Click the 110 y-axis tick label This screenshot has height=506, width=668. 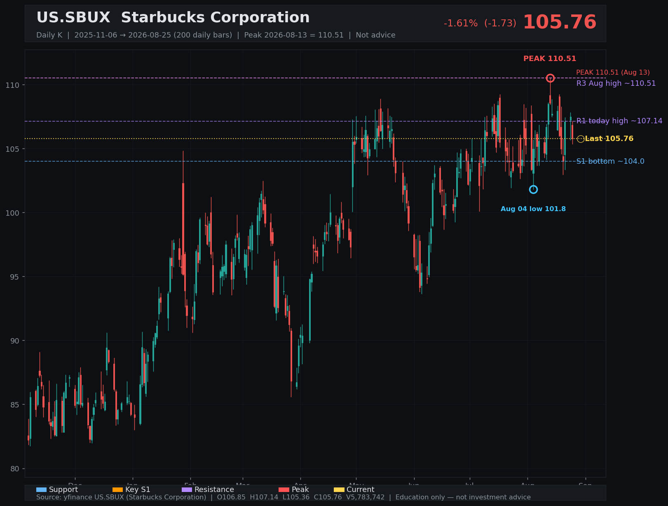12,85
